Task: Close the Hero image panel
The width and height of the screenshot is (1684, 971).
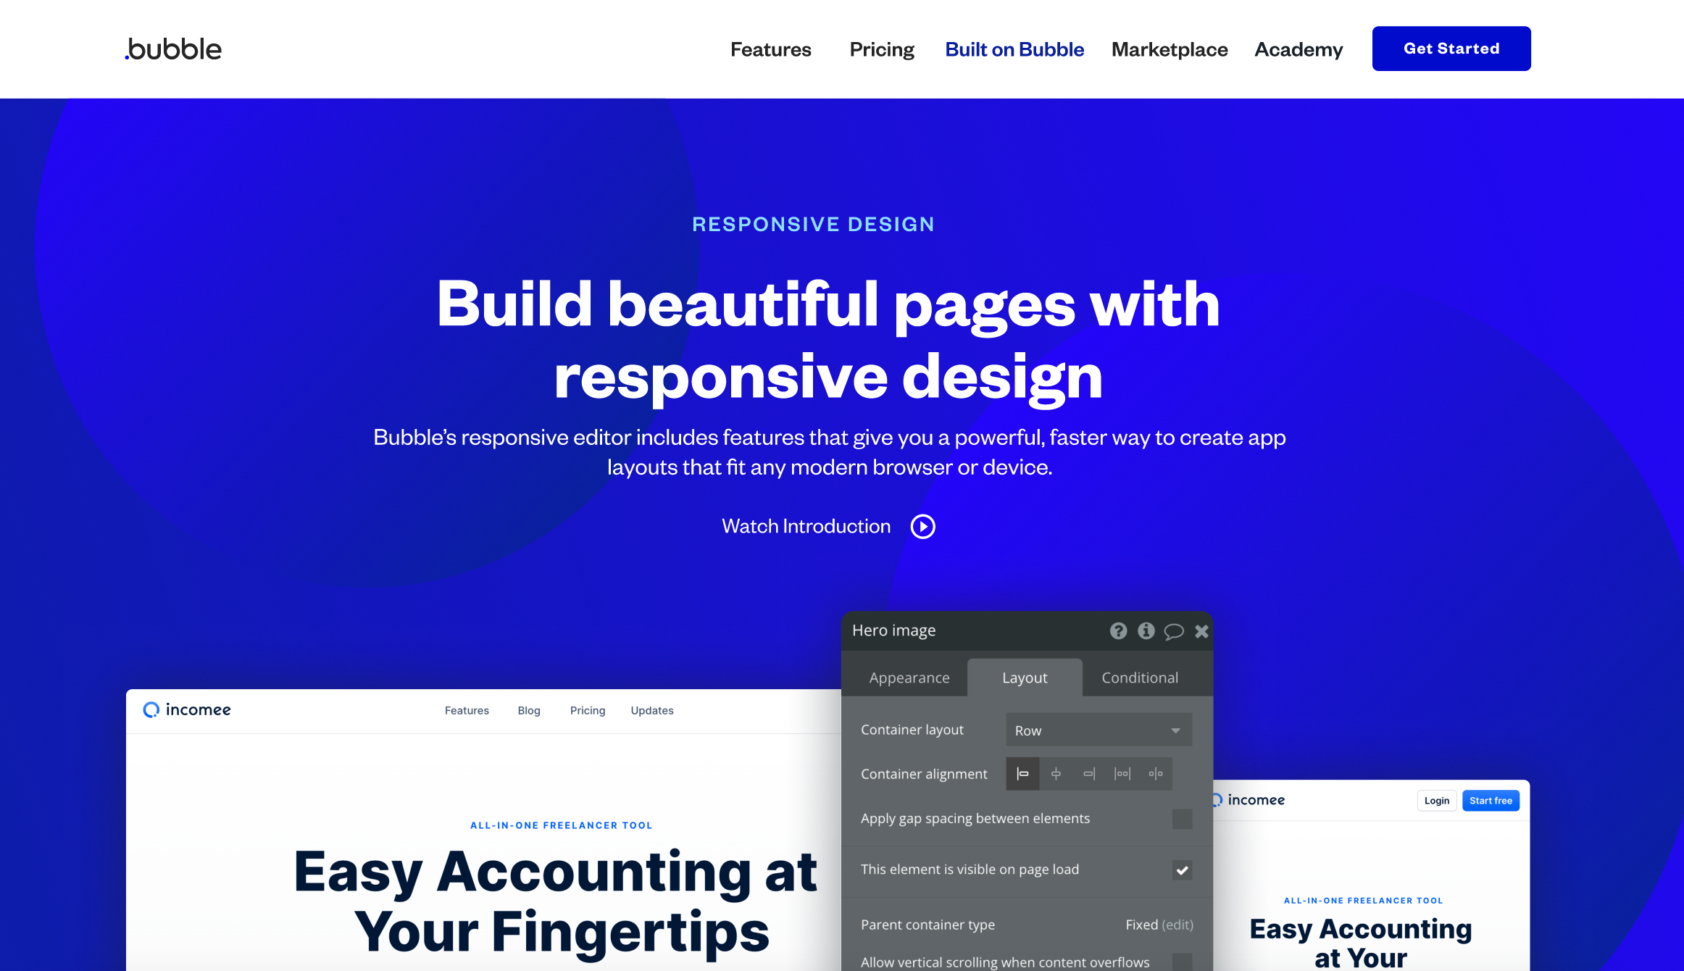Action: pyautogui.click(x=1201, y=631)
